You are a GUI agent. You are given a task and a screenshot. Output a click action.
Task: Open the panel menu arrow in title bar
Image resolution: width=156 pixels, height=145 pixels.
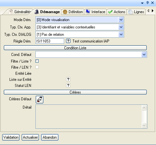(x=142, y=3)
